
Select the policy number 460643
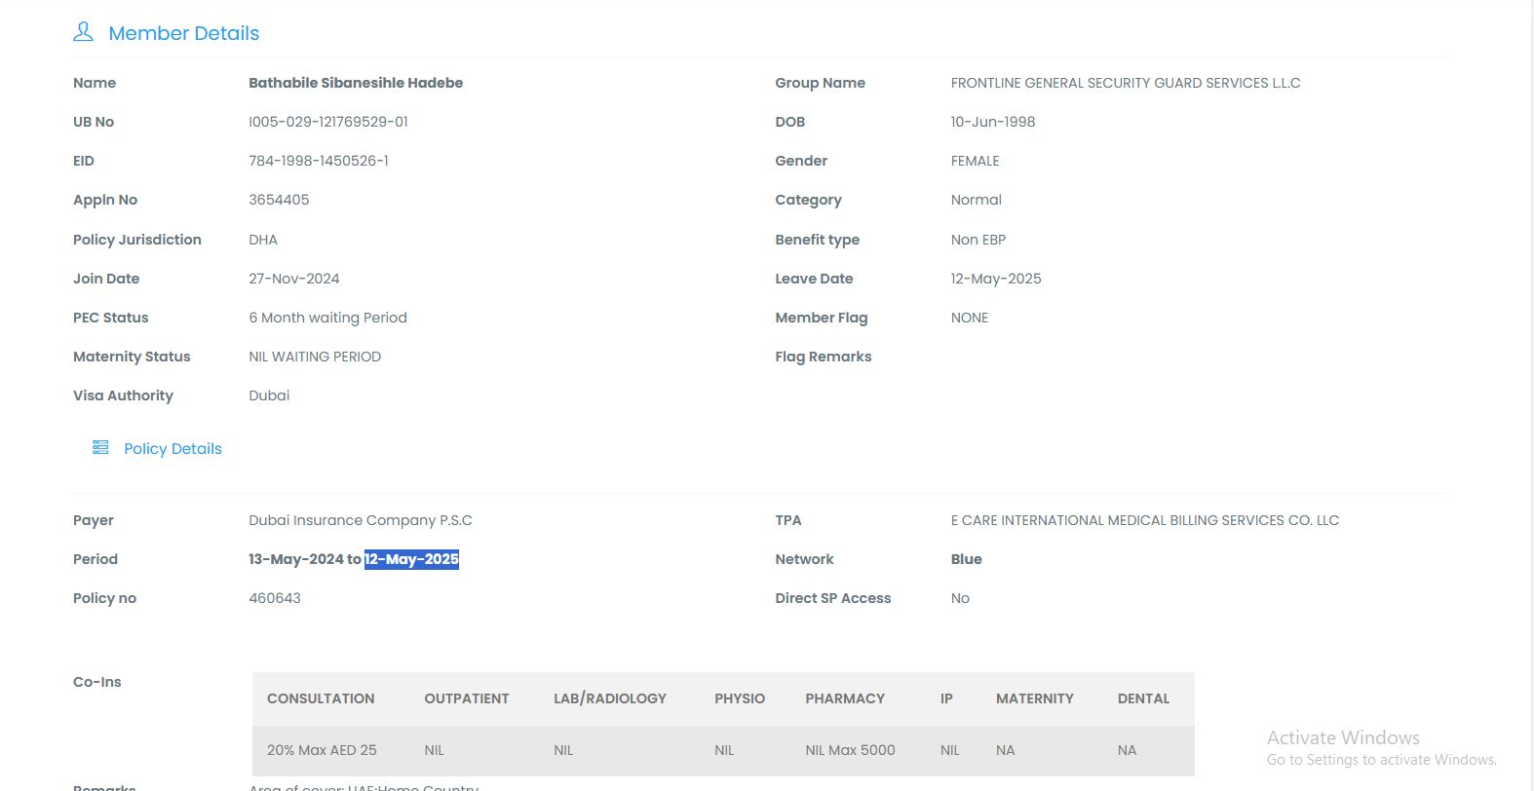click(275, 598)
